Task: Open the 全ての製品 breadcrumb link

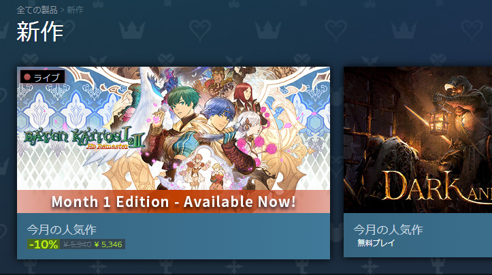Action: pos(37,10)
